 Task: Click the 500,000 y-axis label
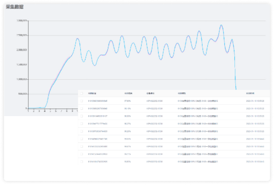pos(22,94)
